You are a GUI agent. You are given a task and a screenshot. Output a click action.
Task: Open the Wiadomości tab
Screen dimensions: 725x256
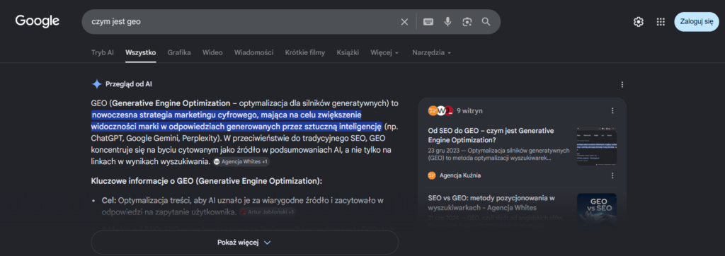tap(253, 52)
